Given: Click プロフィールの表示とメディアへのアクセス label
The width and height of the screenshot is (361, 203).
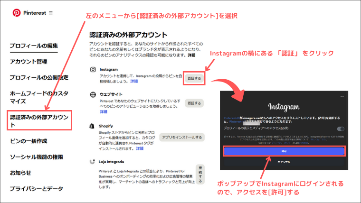Looking at the screenshot, I should tap(256, 128).
